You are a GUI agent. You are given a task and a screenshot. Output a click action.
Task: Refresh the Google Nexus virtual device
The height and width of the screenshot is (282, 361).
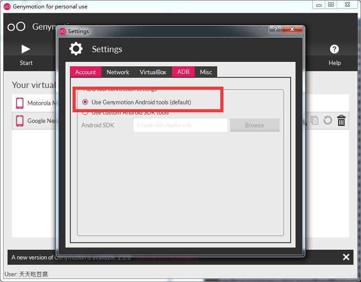coord(328,120)
